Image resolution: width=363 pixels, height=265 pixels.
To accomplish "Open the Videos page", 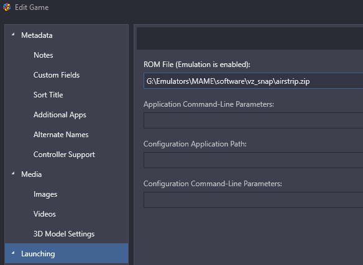I will point(45,214).
